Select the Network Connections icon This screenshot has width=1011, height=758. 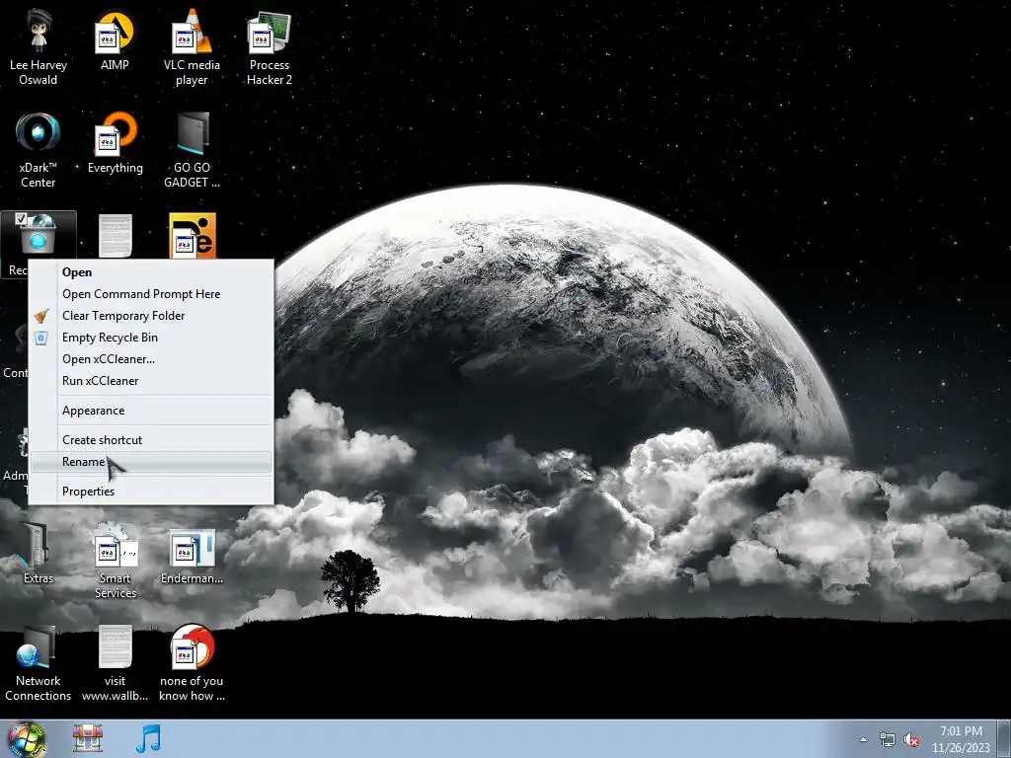[x=39, y=663]
